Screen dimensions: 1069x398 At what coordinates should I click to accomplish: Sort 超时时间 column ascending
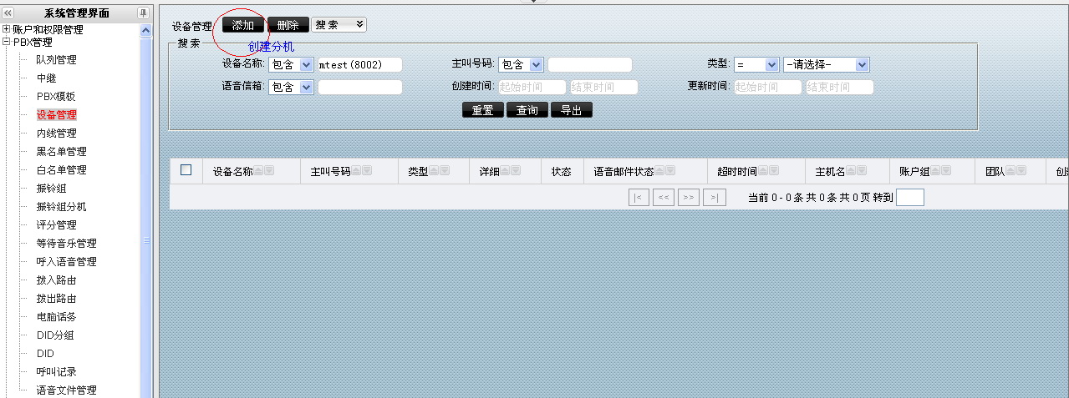point(764,171)
